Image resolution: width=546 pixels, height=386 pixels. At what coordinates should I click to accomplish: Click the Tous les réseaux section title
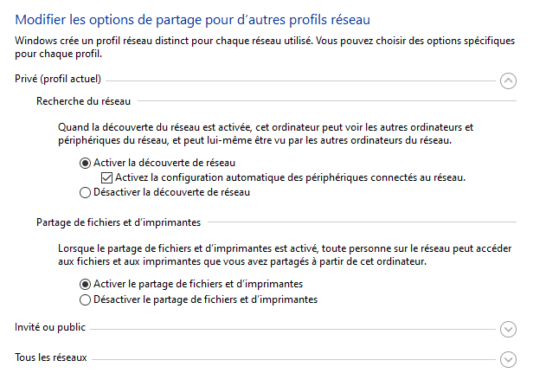(x=51, y=357)
